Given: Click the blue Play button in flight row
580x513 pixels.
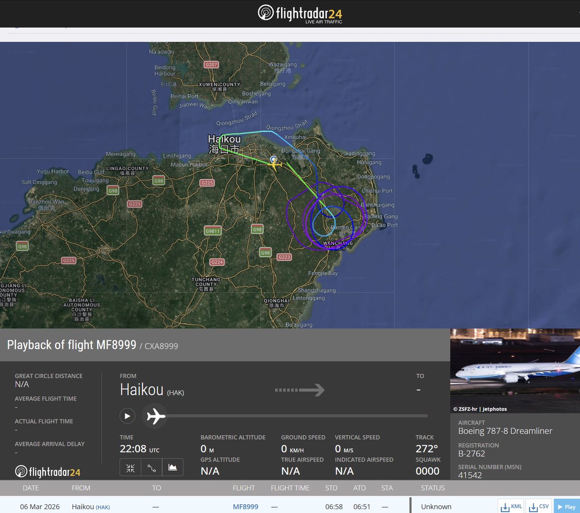Looking at the screenshot, I should point(566,507).
